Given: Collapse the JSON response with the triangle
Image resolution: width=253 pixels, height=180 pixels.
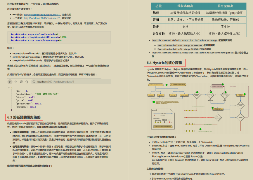Looking at the screenshot, I should coord(9,88).
